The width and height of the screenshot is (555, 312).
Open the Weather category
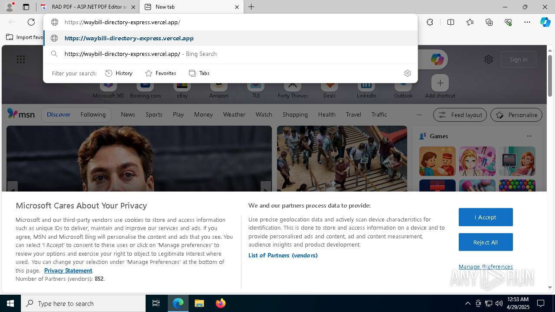click(x=234, y=114)
